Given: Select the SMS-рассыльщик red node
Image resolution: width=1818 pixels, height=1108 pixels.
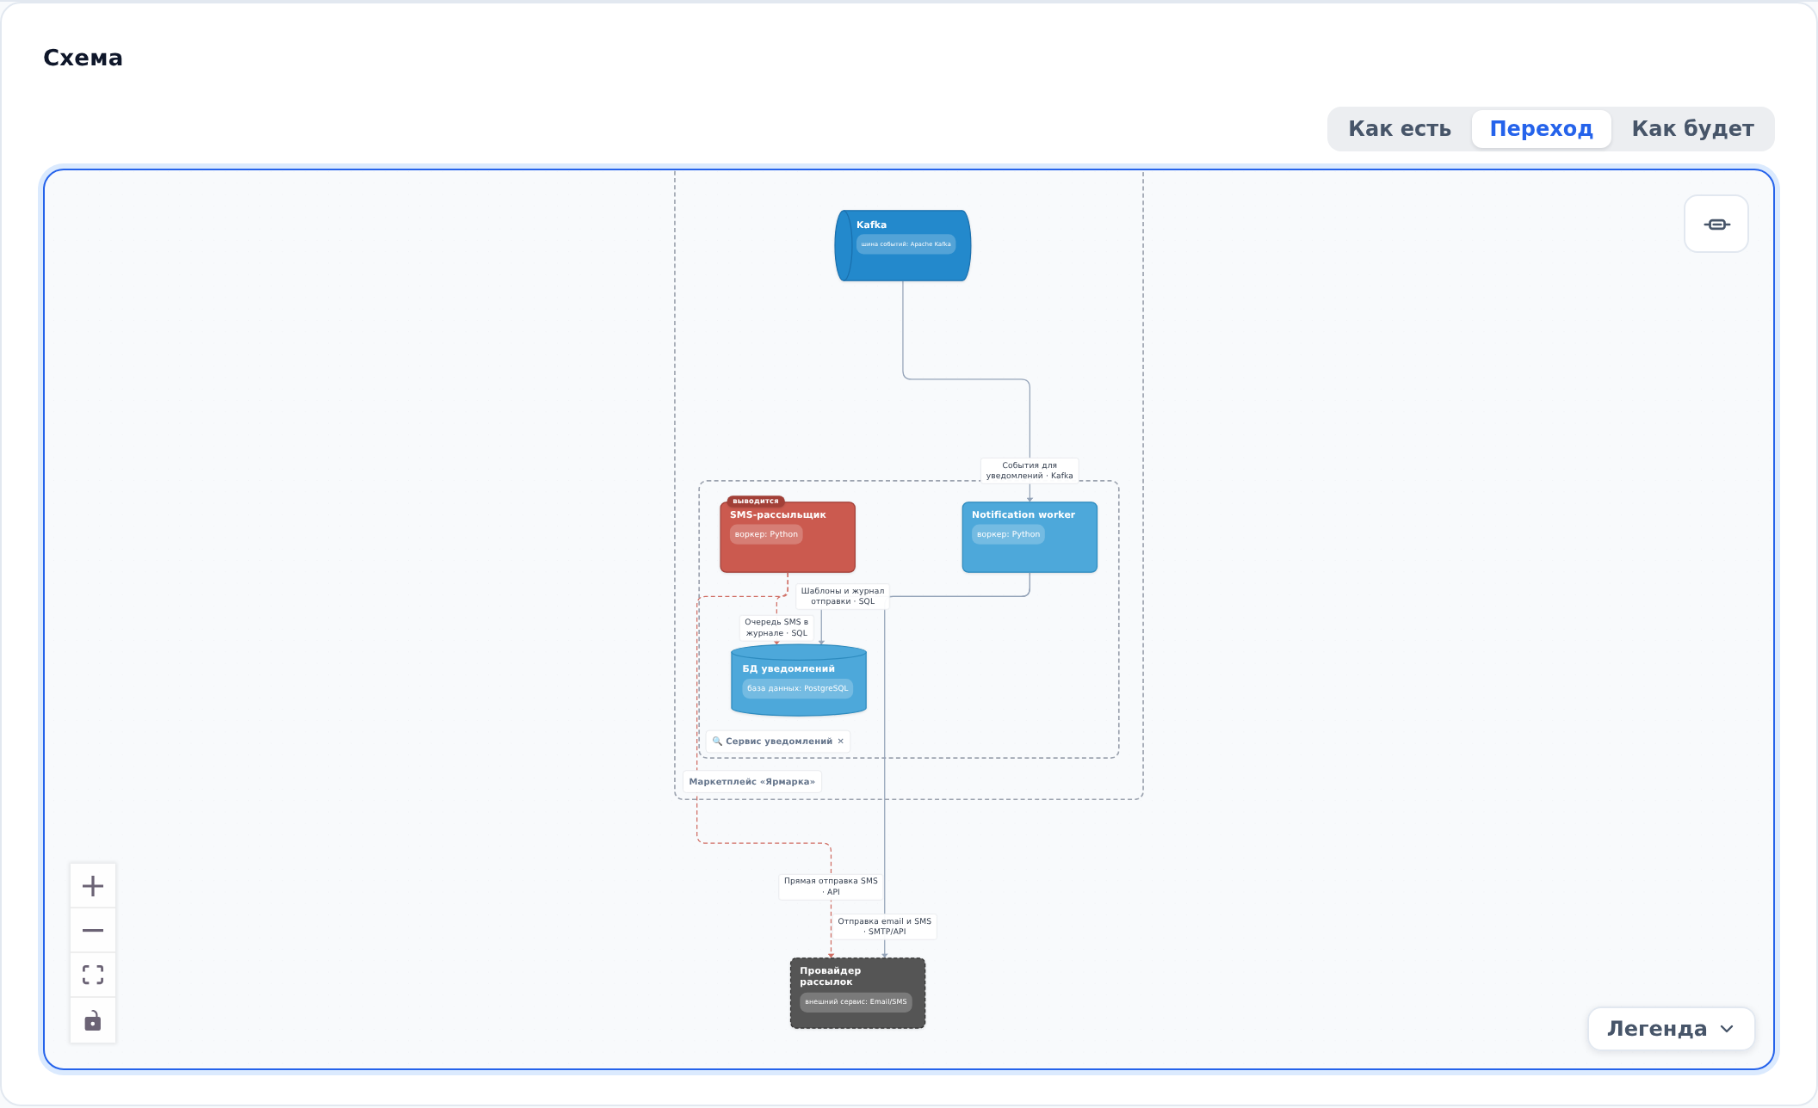Looking at the screenshot, I should pos(788,538).
